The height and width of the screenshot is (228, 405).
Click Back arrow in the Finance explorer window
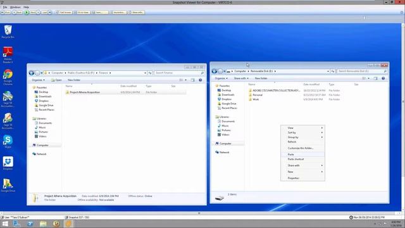[x=32, y=73]
